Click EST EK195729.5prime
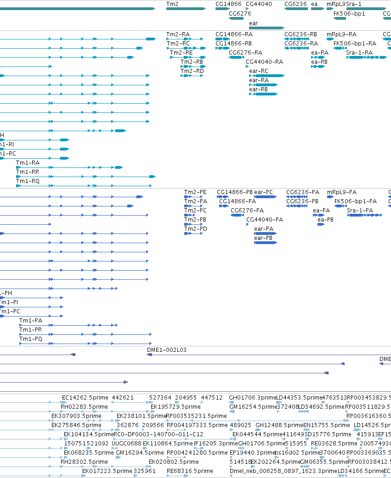 click(176, 407)
